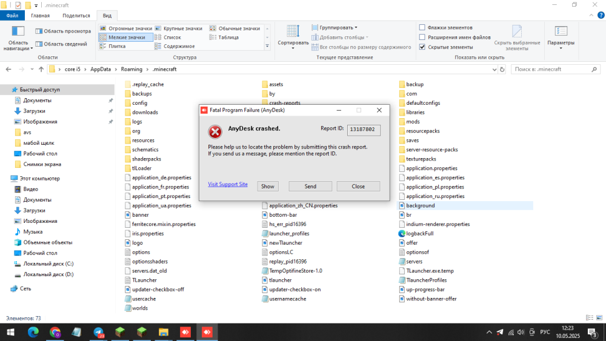Viewport: 606px width, 341px height.
Task: Click AppData in the address breadcrumb
Action: 101,70
